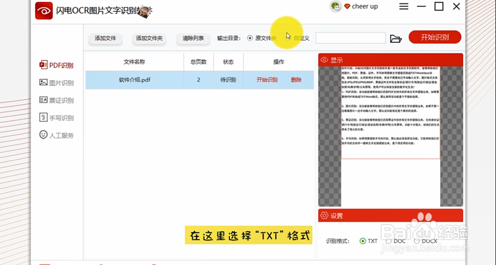Image resolution: width=496 pixels, height=265 pixels.
Task: Maximize the OCR window
Action: tap(439, 6)
